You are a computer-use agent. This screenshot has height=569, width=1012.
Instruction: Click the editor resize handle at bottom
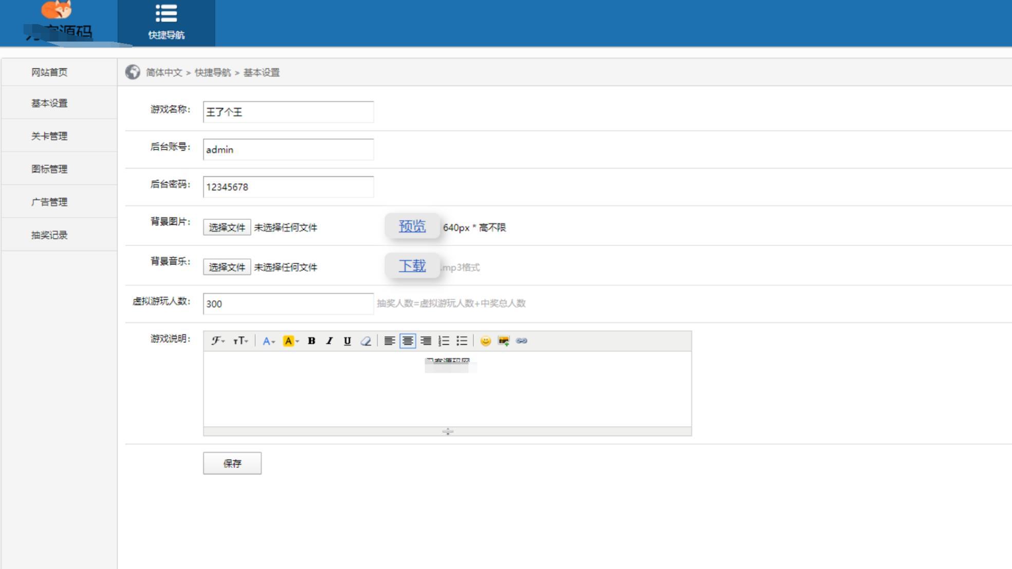(447, 431)
